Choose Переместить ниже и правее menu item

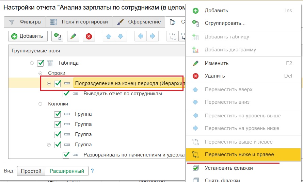(x=243, y=154)
